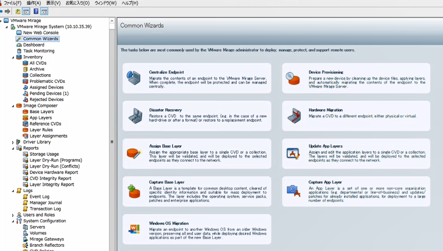Click the Event Log scroll icon
The width and height of the screenshot is (443, 251).
[25, 197]
